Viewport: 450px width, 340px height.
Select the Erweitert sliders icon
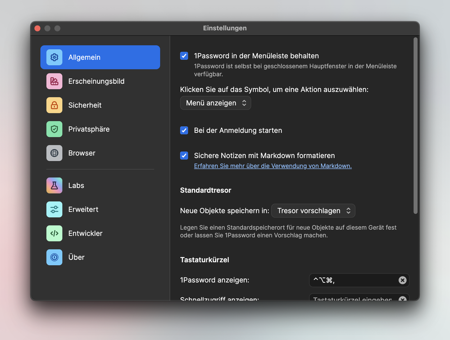(54, 209)
